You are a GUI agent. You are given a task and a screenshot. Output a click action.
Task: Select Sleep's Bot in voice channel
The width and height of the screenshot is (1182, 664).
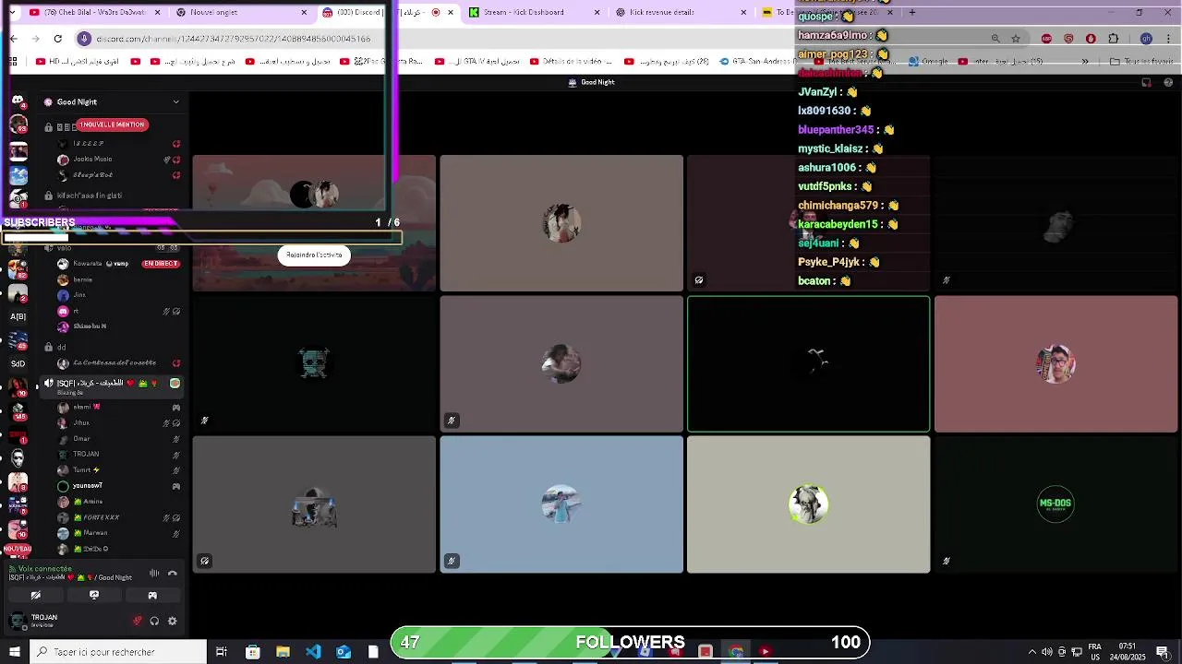point(92,175)
